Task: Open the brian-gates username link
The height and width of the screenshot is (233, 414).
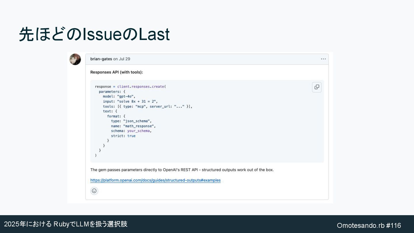Action: click(101, 59)
